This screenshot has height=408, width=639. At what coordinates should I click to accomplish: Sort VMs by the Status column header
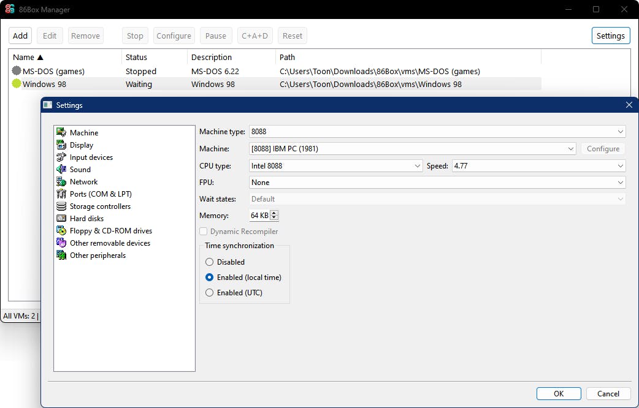pos(155,57)
